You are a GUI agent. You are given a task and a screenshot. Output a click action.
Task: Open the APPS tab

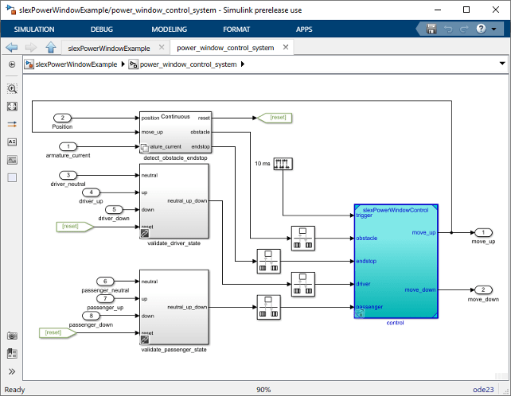(304, 29)
